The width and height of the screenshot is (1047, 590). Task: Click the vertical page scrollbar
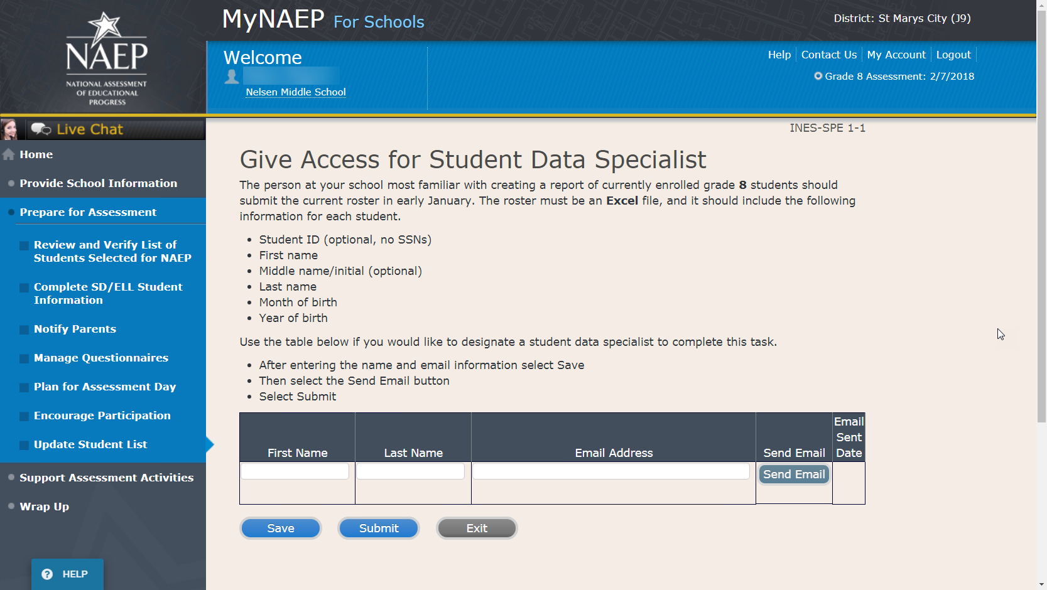[1041, 213]
